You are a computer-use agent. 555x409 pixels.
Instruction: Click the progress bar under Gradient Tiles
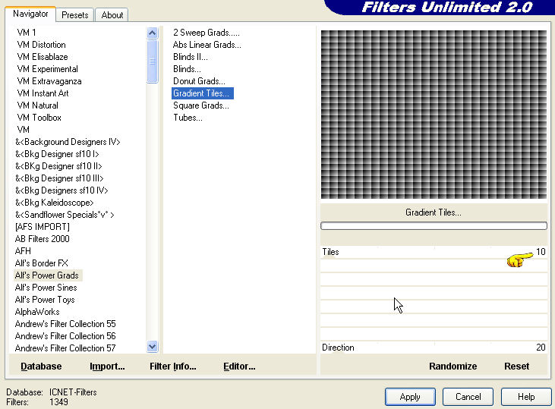[434, 225]
